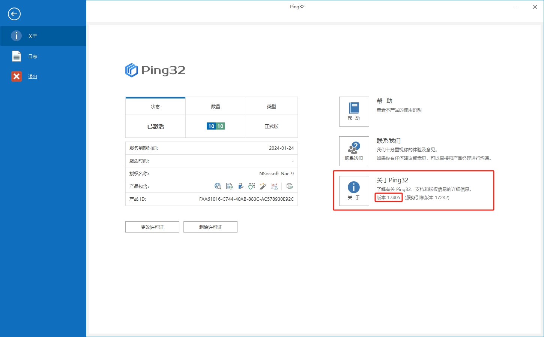Click the 更改许可证 button
544x337 pixels.
click(152, 227)
